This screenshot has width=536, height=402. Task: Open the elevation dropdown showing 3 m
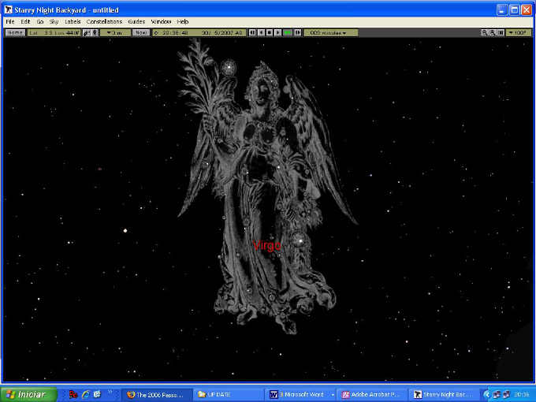coord(116,33)
